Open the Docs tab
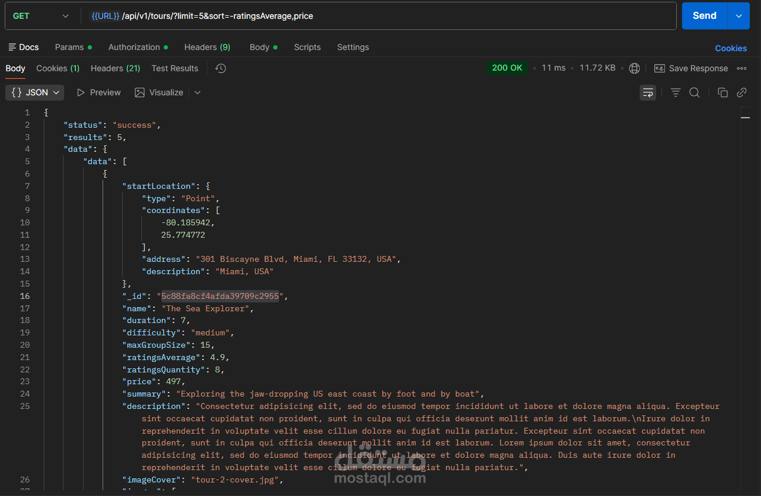The height and width of the screenshot is (496, 761). [x=24, y=47]
